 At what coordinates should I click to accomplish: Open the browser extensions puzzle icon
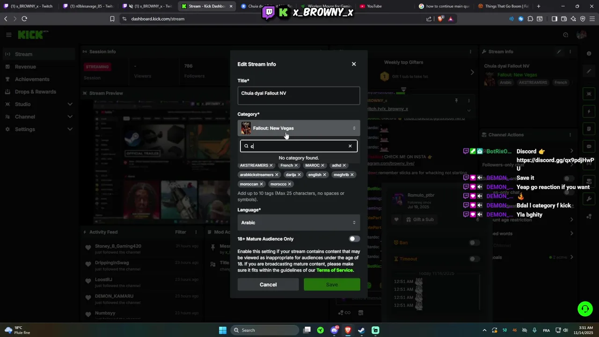[x=530, y=19]
